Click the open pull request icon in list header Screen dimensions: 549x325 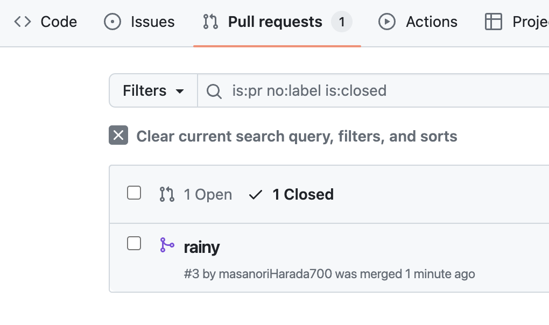click(167, 194)
